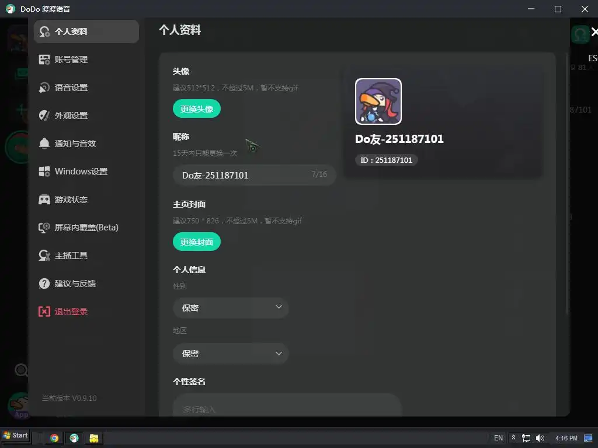
Task: Open 通知与音效 notifications tab
Action: (x=86, y=143)
